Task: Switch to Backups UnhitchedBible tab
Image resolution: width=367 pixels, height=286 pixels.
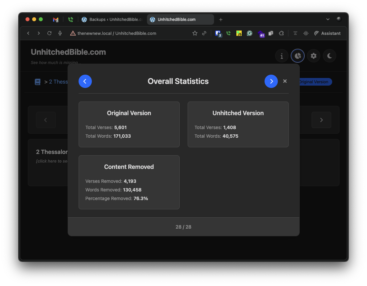Action: coord(112,20)
